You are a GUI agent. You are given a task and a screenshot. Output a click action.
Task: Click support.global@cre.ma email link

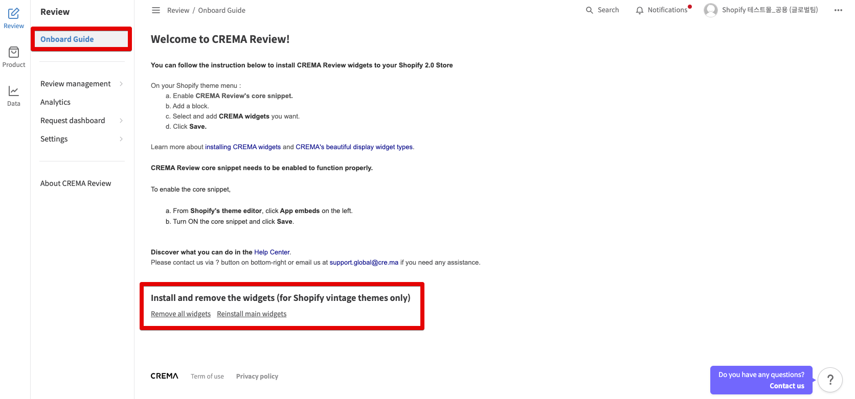pyautogui.click(x=364, y=263)
